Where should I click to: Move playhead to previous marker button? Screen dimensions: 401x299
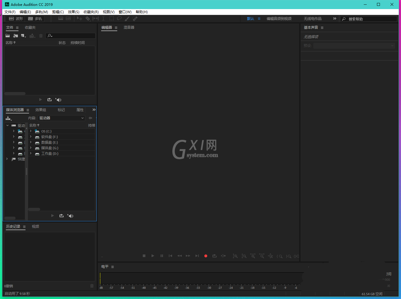tap(170, 256)
